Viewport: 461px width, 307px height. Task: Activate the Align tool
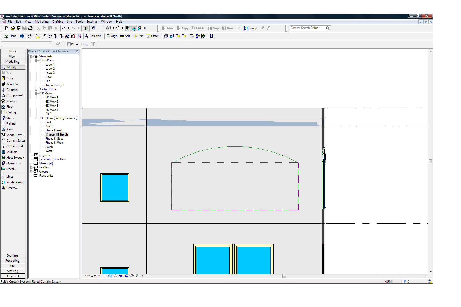112,36
